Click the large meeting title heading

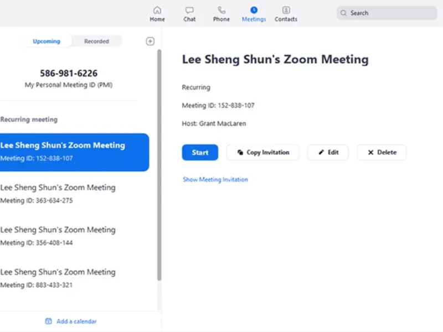pyautogui.click(x=275, y=60)
